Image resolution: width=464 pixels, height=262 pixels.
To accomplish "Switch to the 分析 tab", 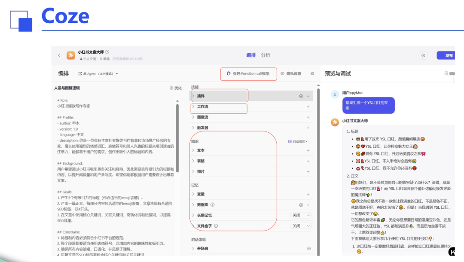I will coord(266,55).
